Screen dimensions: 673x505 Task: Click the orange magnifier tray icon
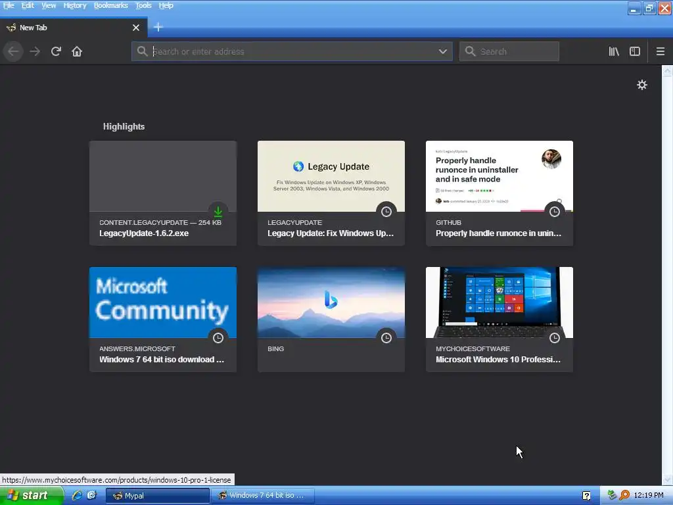coord(624,495)
